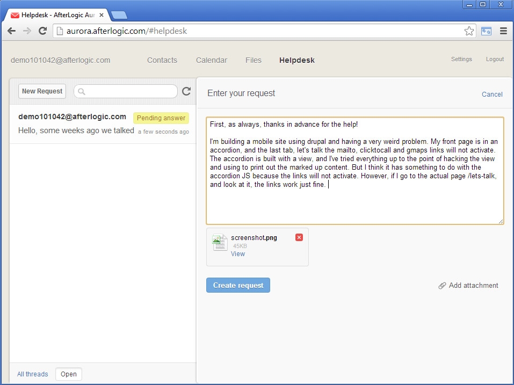Click the 'Enter your request' heading
Image resolution: width=514 pixels, height=385 pixels.
click(241, 93)
